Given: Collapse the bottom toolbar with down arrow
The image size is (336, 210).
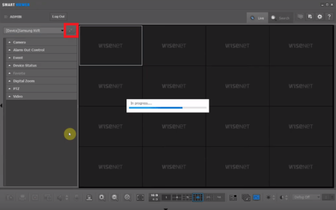Looking at the screenshot, I should [x=166, y=209].
